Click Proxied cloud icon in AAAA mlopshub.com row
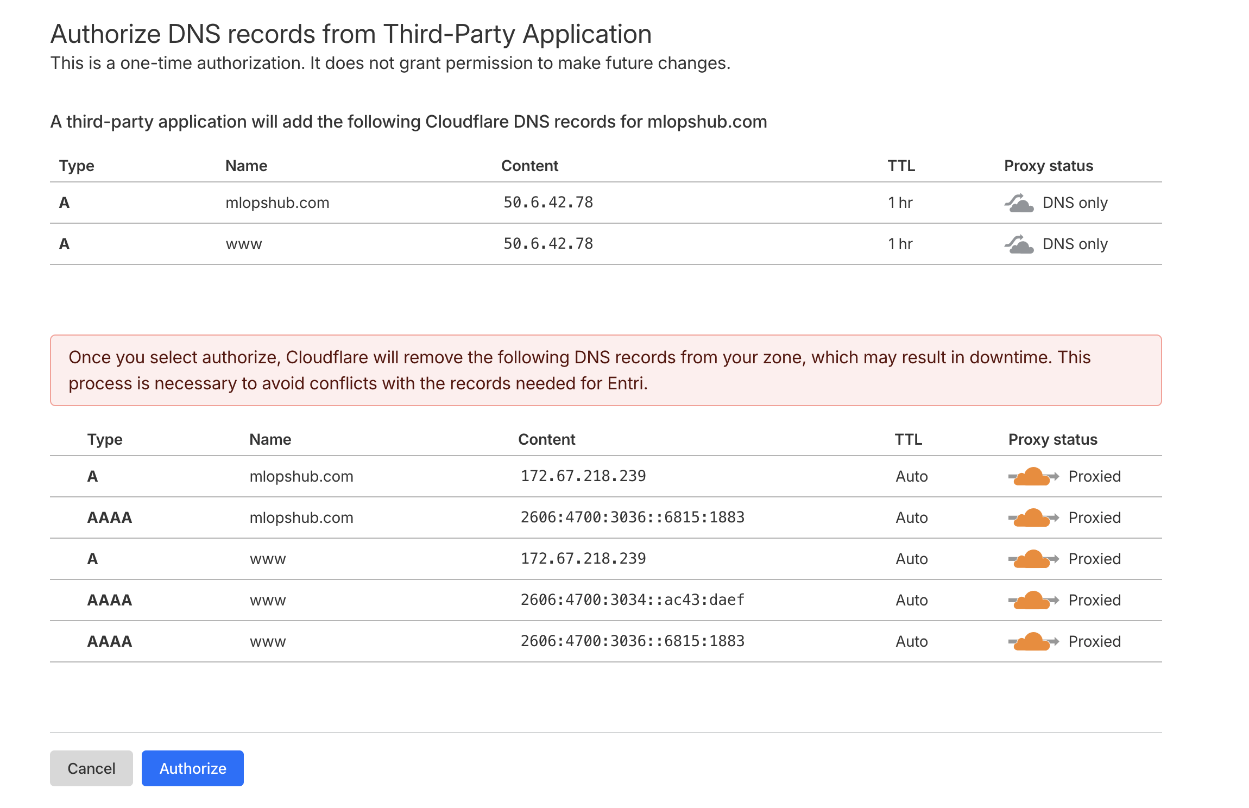Image resolution: width=1249 pixels, height=808 pixels. click(x=1033, y=517)
